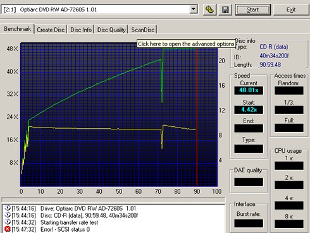This screenshot has width=310, height=233.
Task: Click the red error icon in log
Action: pyautogui.click(x=8, y=229)
